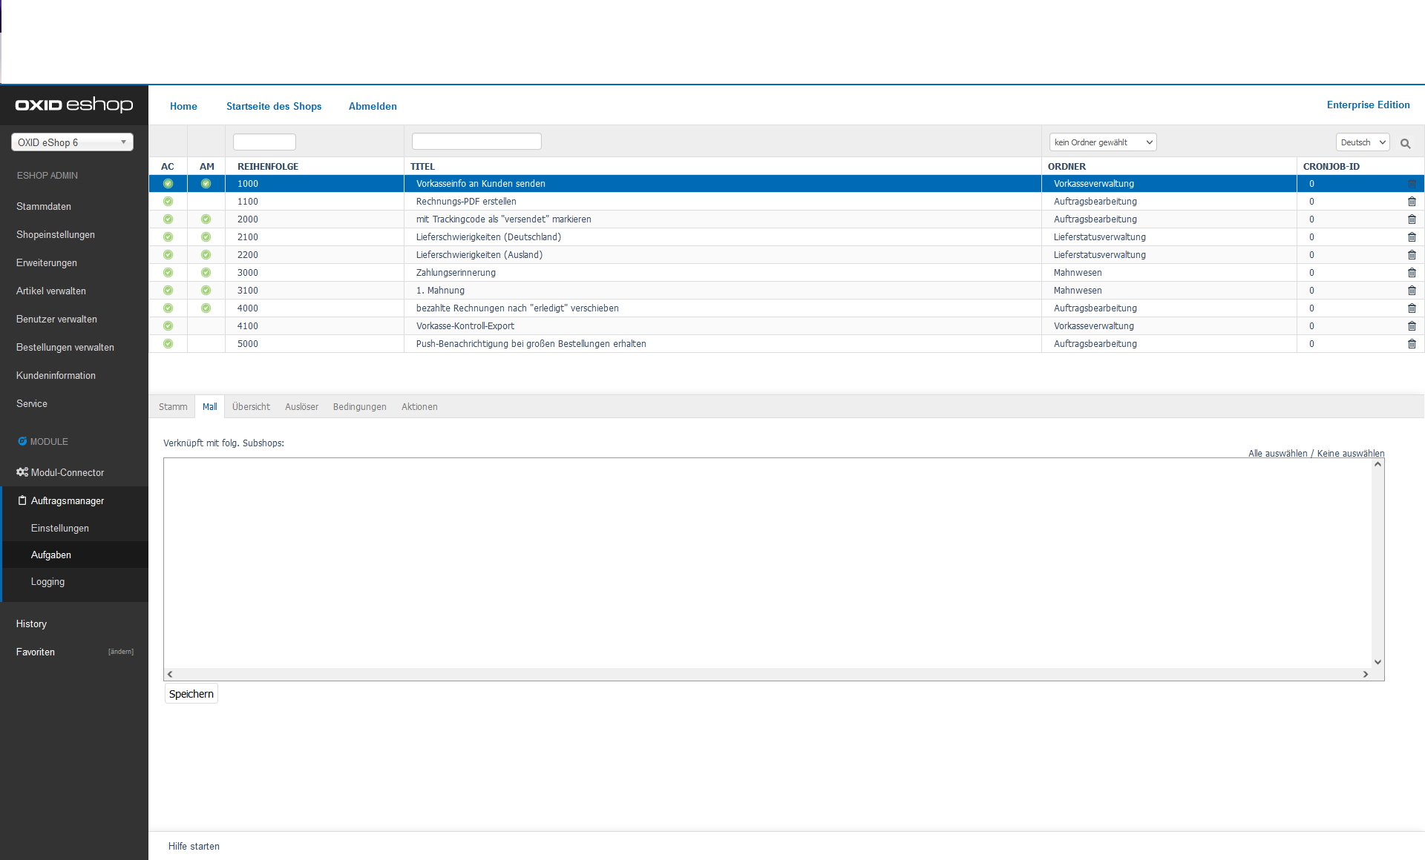Click the Alle auswählen link

1277,454
